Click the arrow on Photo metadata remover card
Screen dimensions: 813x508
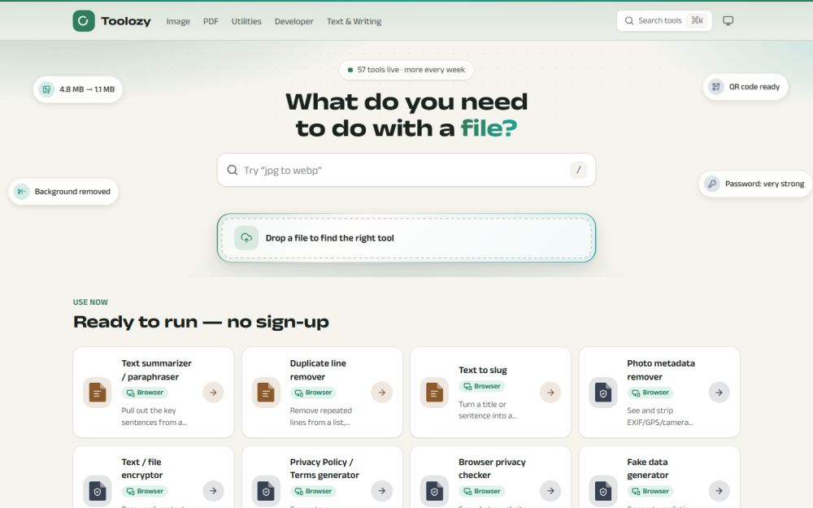[720, 393]
